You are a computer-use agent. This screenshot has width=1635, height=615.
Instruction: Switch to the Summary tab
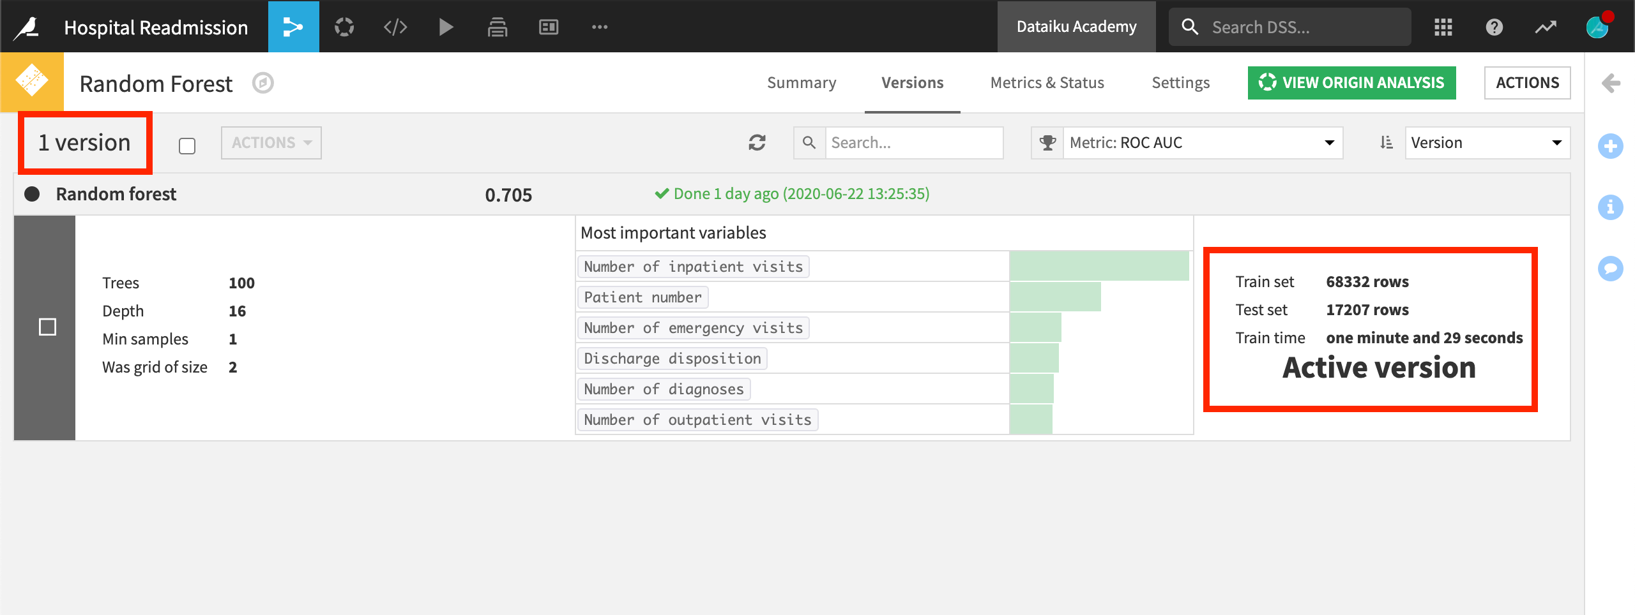coord(802,82)
